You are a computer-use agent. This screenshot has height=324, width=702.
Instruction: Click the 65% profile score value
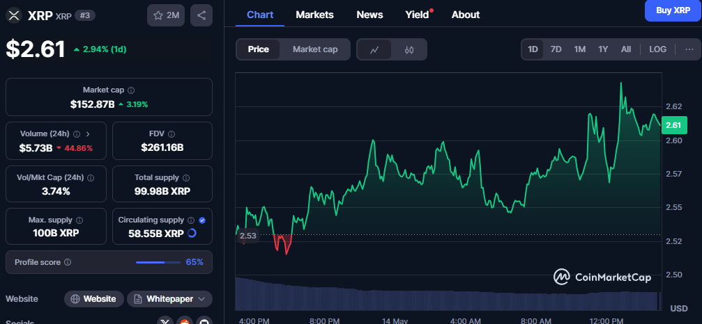(194, 262)
